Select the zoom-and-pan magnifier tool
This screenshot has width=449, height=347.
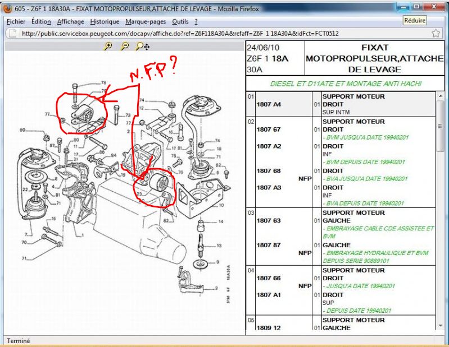[x=142, y=47]
